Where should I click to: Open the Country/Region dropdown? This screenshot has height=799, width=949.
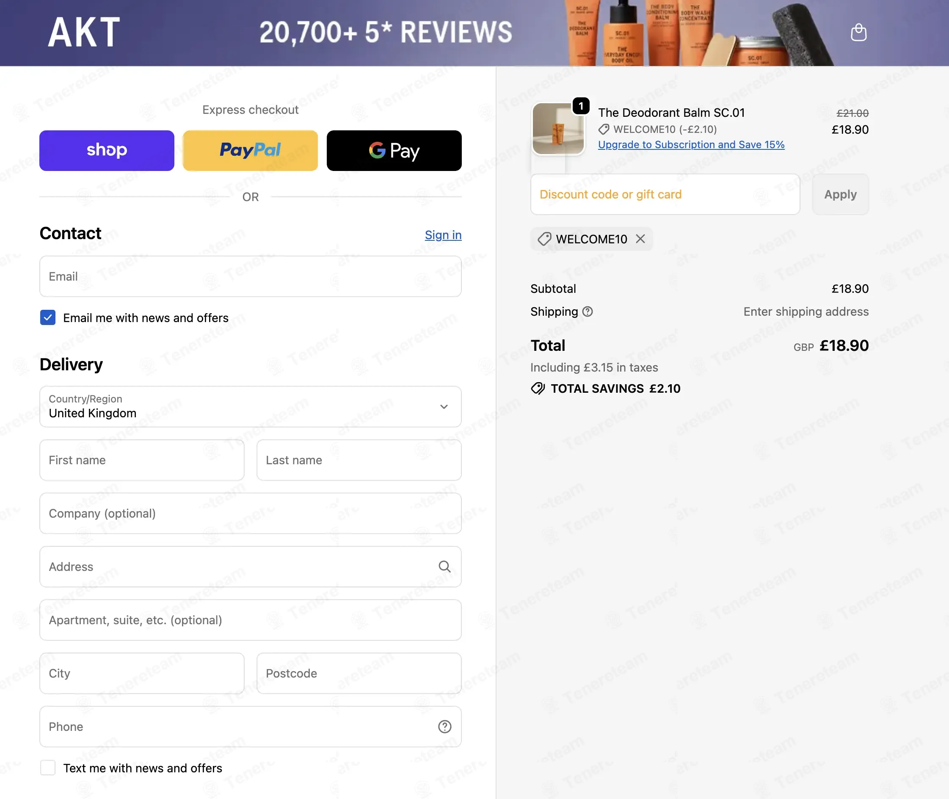click(251, 406)
